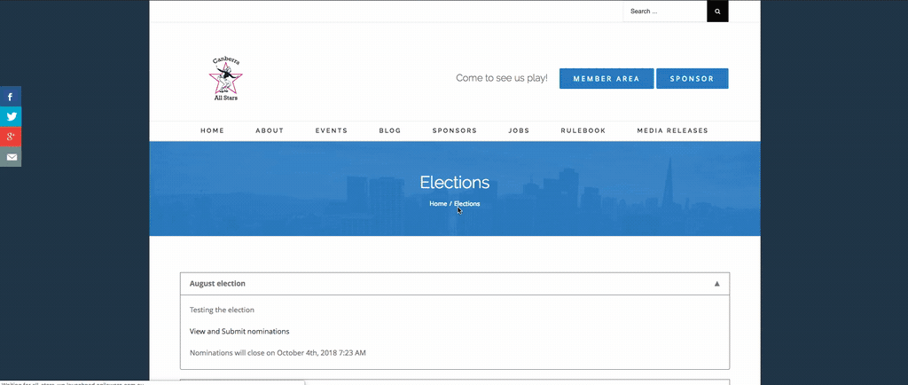
Task: Click the Home breadcrumb link
Action: (x=437, y=204)
